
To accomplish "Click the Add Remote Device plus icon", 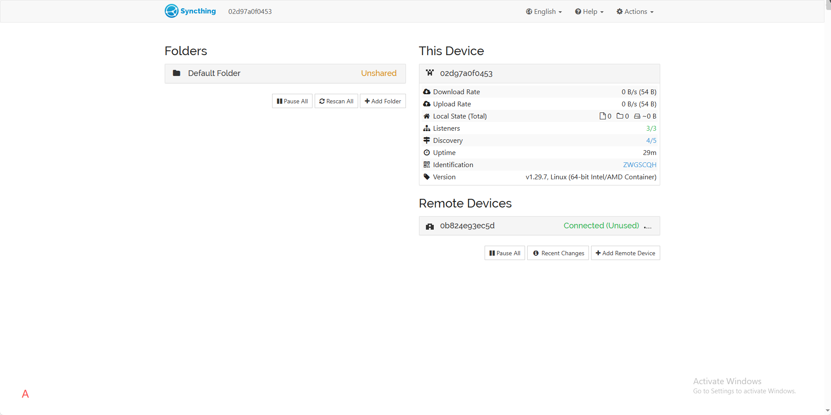I will (598, 253).
